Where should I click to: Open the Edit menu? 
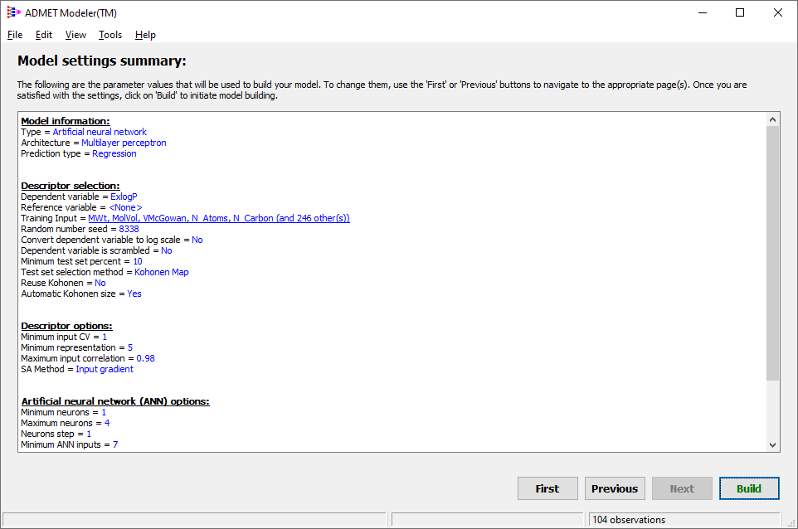coord(44,35)
